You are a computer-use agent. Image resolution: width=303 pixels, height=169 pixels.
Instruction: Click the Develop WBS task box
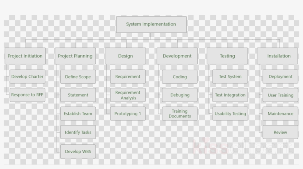(x=78, y=151)
